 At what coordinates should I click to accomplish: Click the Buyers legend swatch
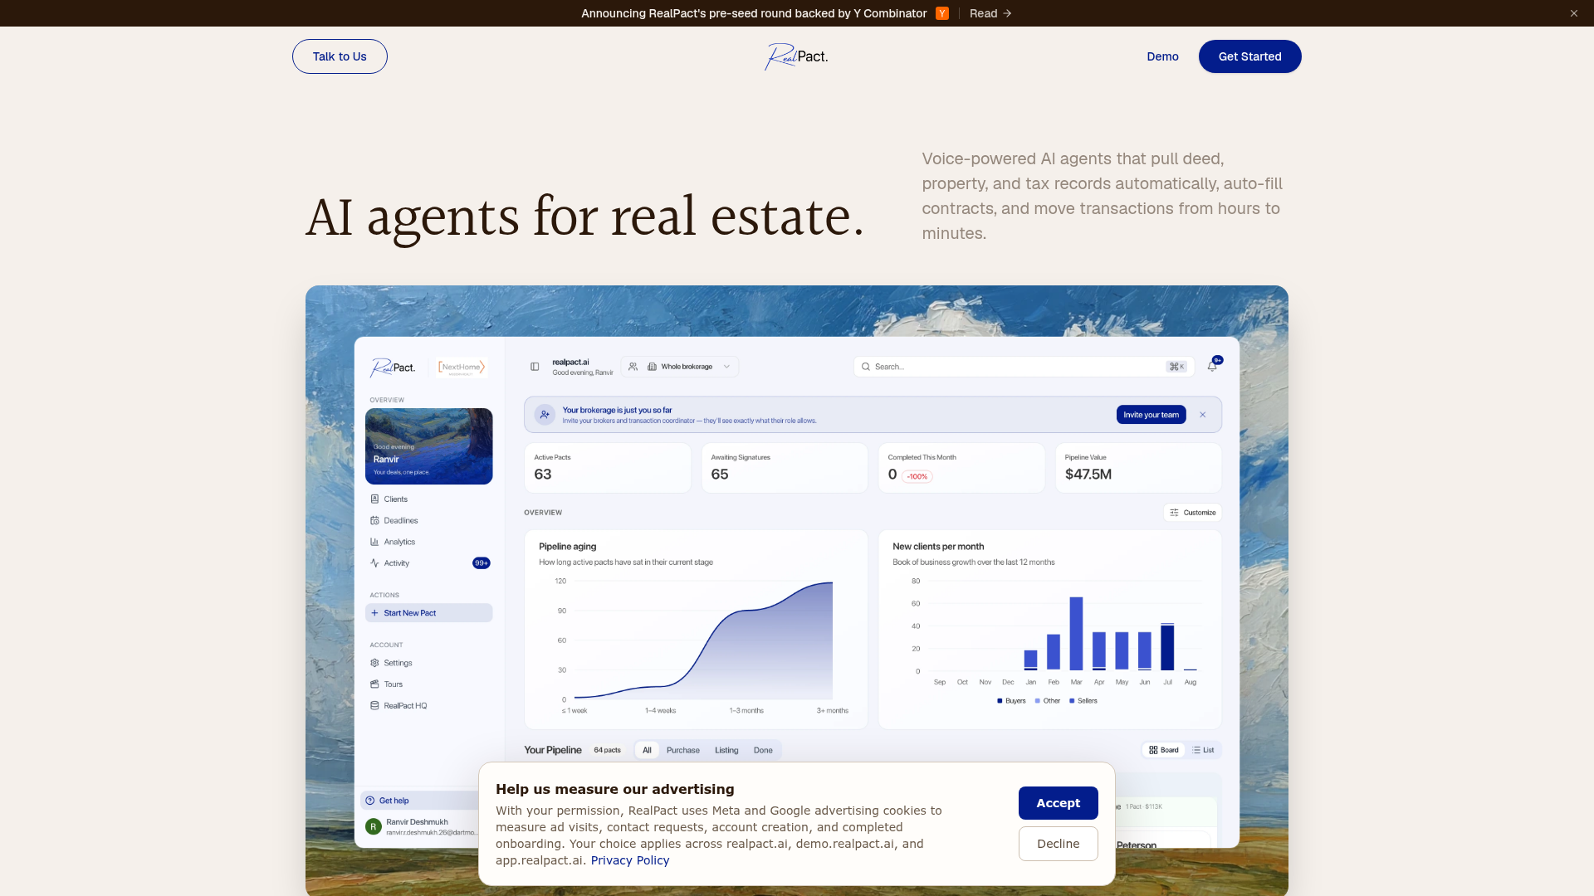click(x=1000, y=701)
